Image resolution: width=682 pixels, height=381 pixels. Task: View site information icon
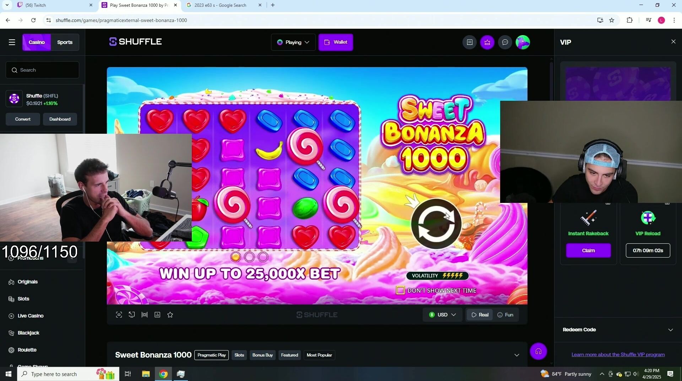pos(49,20)
